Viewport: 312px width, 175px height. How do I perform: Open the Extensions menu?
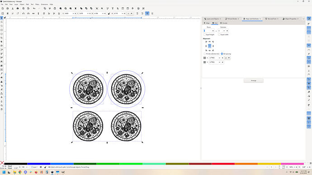[44, 5]
